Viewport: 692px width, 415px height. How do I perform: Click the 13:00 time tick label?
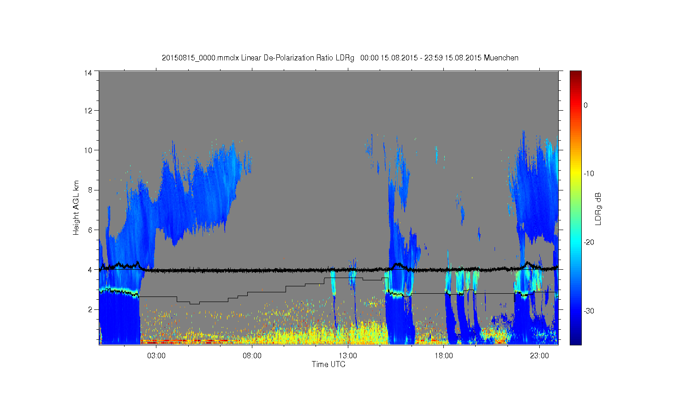[348, 356]
